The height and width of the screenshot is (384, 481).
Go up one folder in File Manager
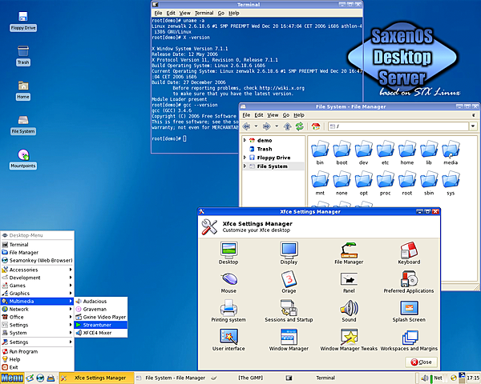[288, 126]
